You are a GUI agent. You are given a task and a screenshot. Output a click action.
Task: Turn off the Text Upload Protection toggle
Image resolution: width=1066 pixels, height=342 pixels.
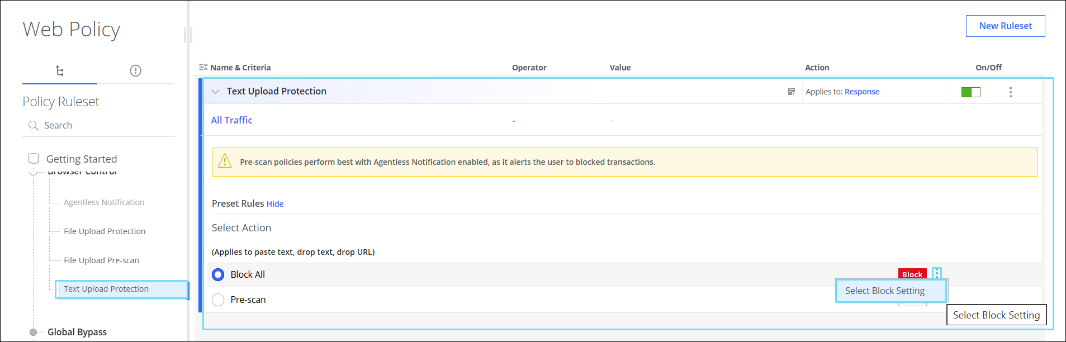pyautogui.click(x=970, y=92)
